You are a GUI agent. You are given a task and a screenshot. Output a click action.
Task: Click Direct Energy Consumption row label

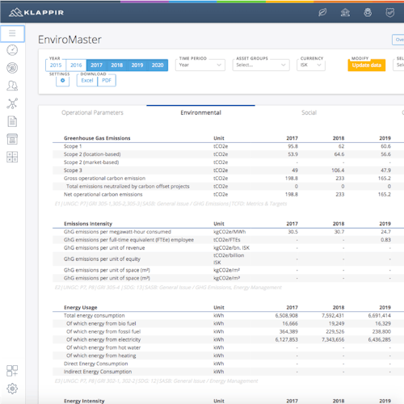[96, 364]
